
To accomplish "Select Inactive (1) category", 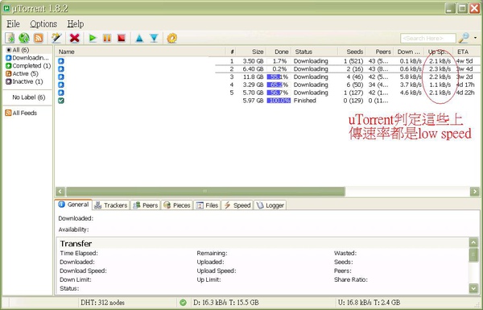I will click(x=24, y=81).
